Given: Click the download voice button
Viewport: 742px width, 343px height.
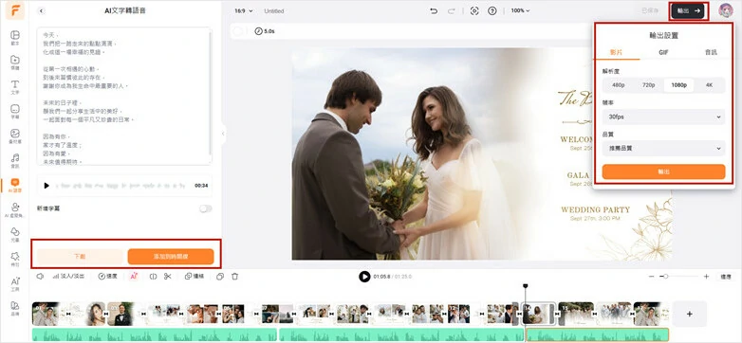Looking at the screenshot, I should point(80,257).
